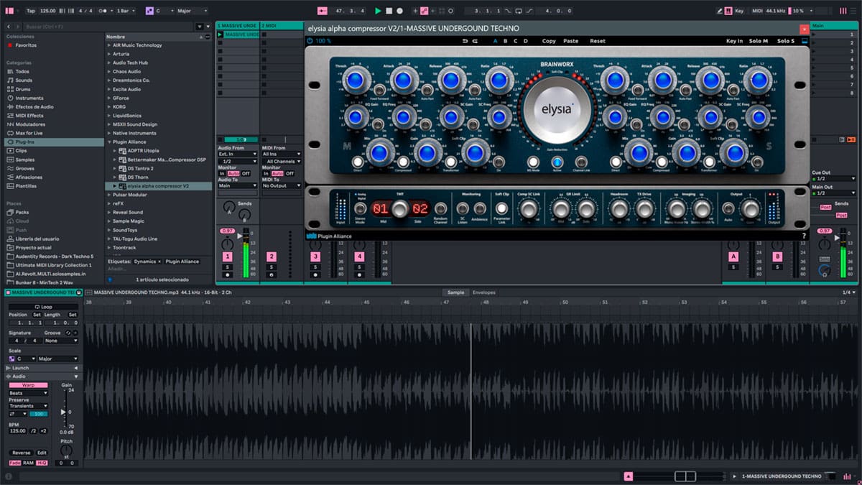
Task: Select the Instruments category in browser
Action: point(29,98)
